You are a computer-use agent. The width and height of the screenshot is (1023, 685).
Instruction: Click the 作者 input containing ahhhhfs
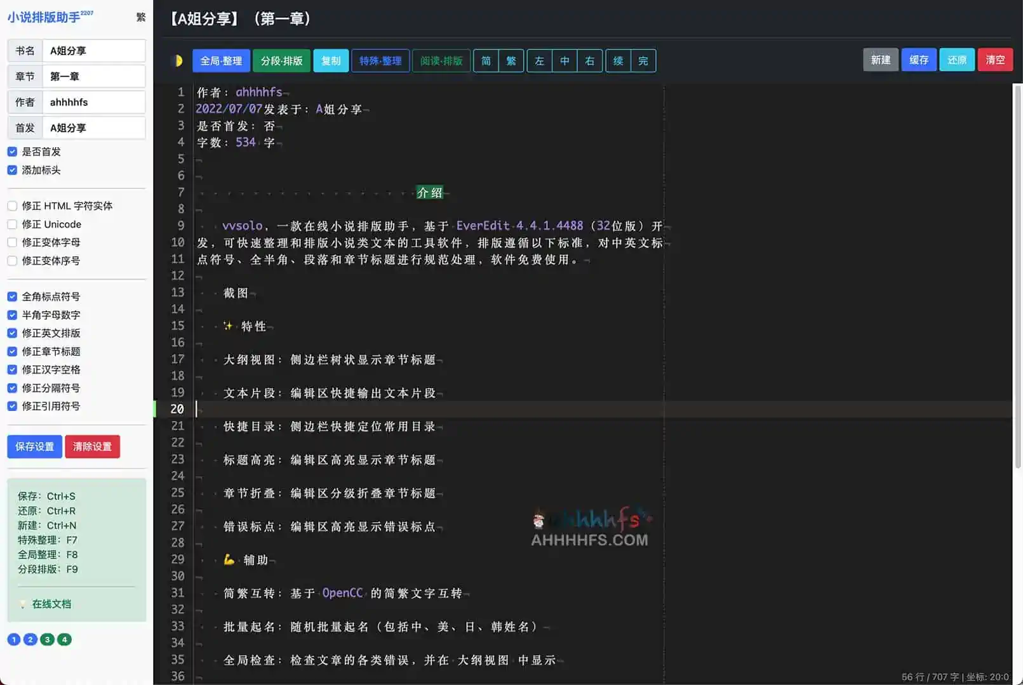click(93, 102)
